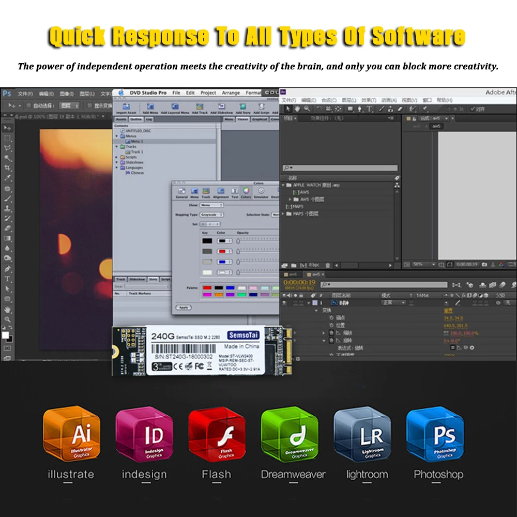The image size is (517, 517).
Task: Select Photoshop's Rectangular Marquee tool
Action: click(x=7, y=138)
